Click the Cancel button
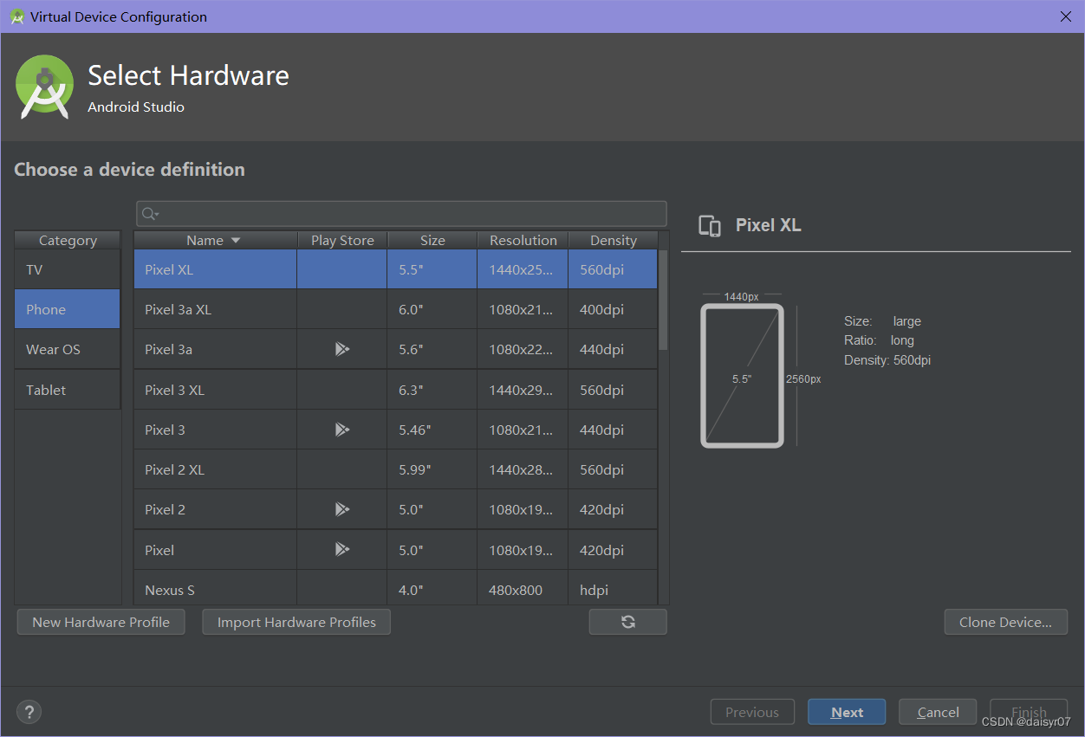 pos(938,712)
